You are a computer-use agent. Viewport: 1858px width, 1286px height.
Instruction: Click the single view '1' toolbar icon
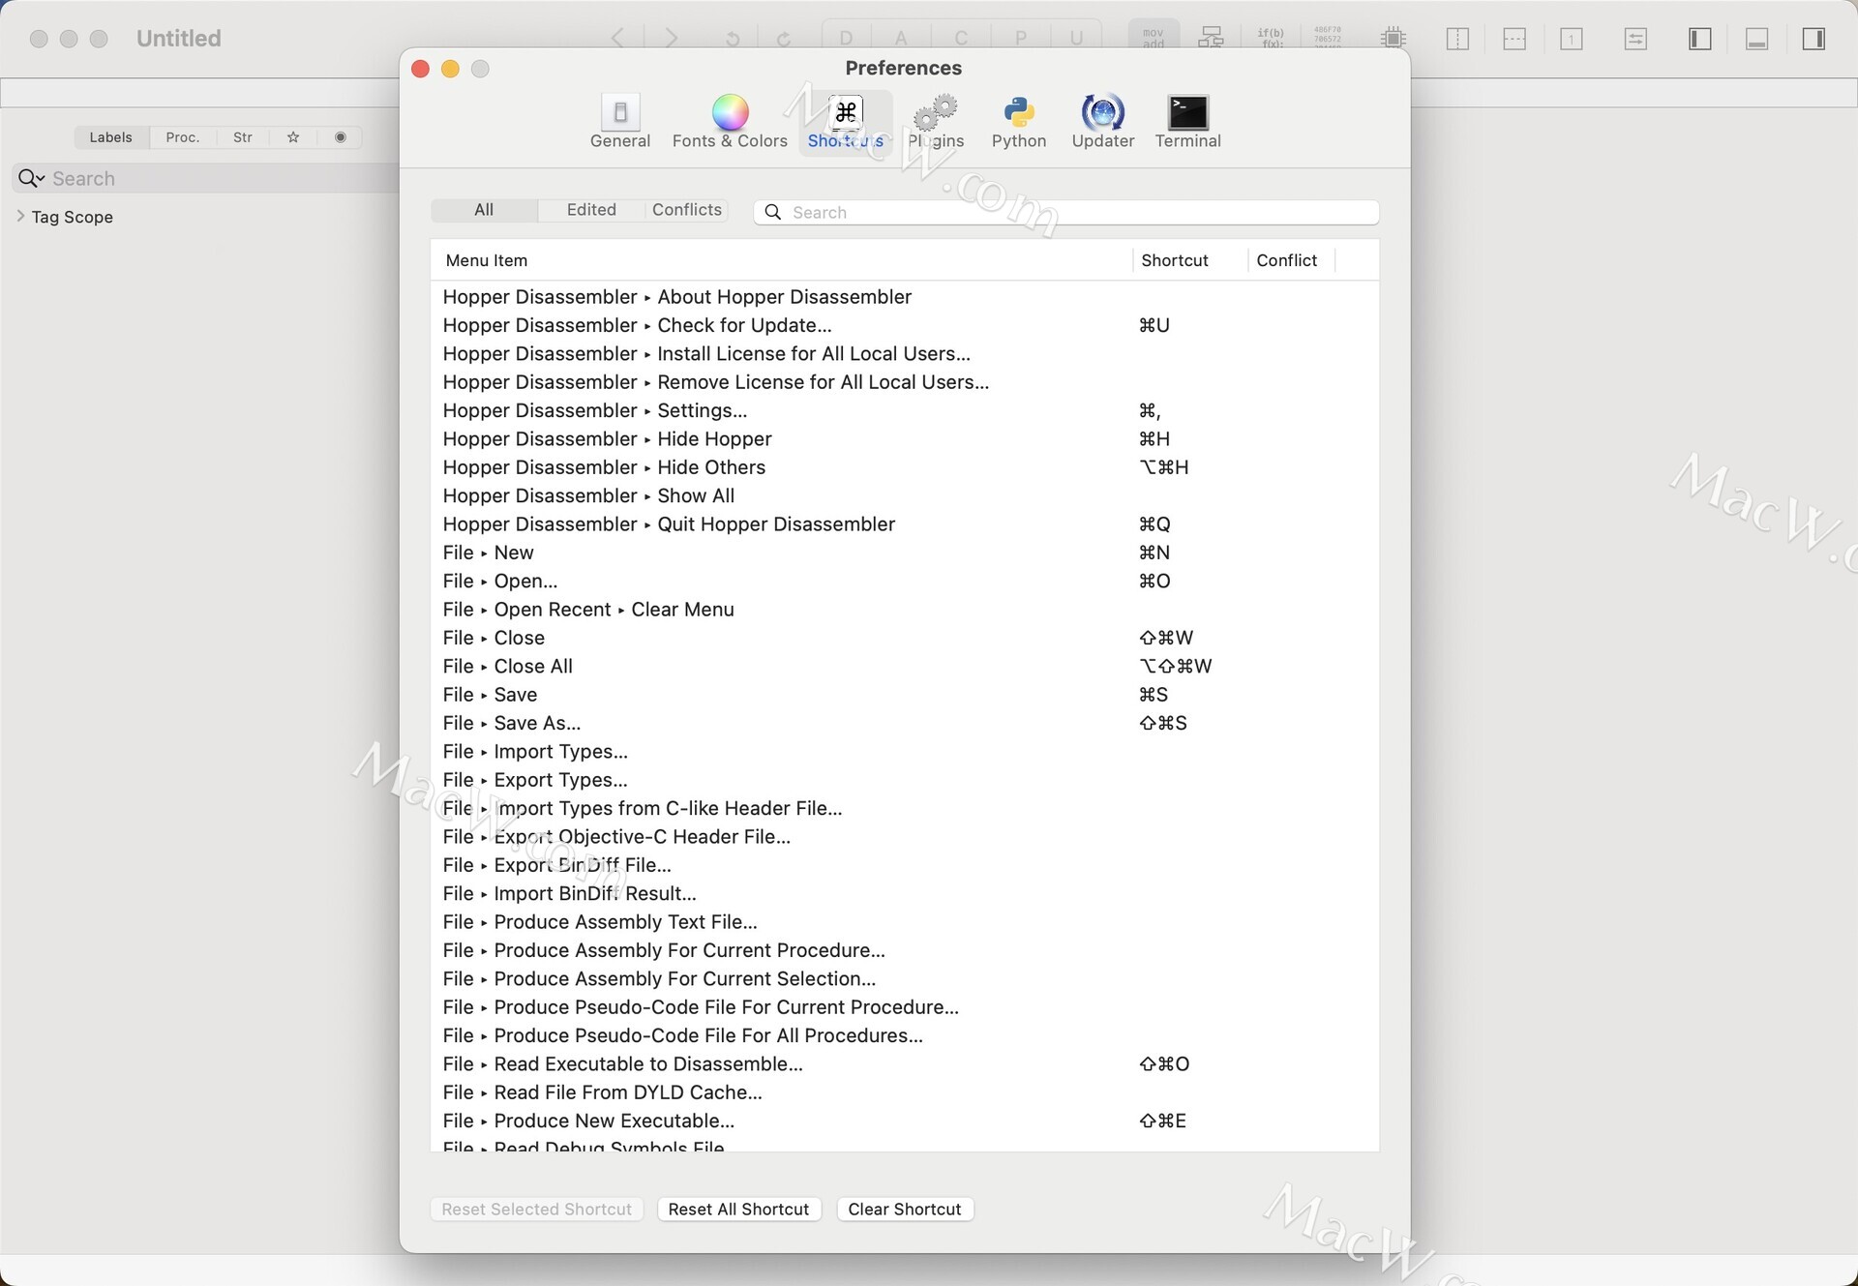[x=1572, y=39]
